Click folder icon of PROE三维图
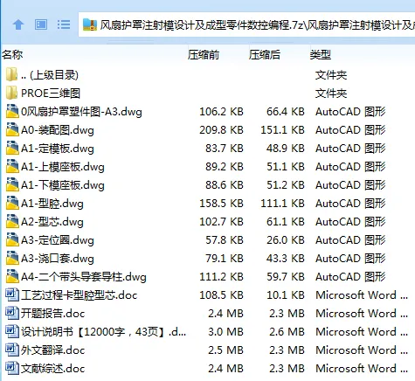The width and height of the screenshot is (415, 381). (12, 94)
